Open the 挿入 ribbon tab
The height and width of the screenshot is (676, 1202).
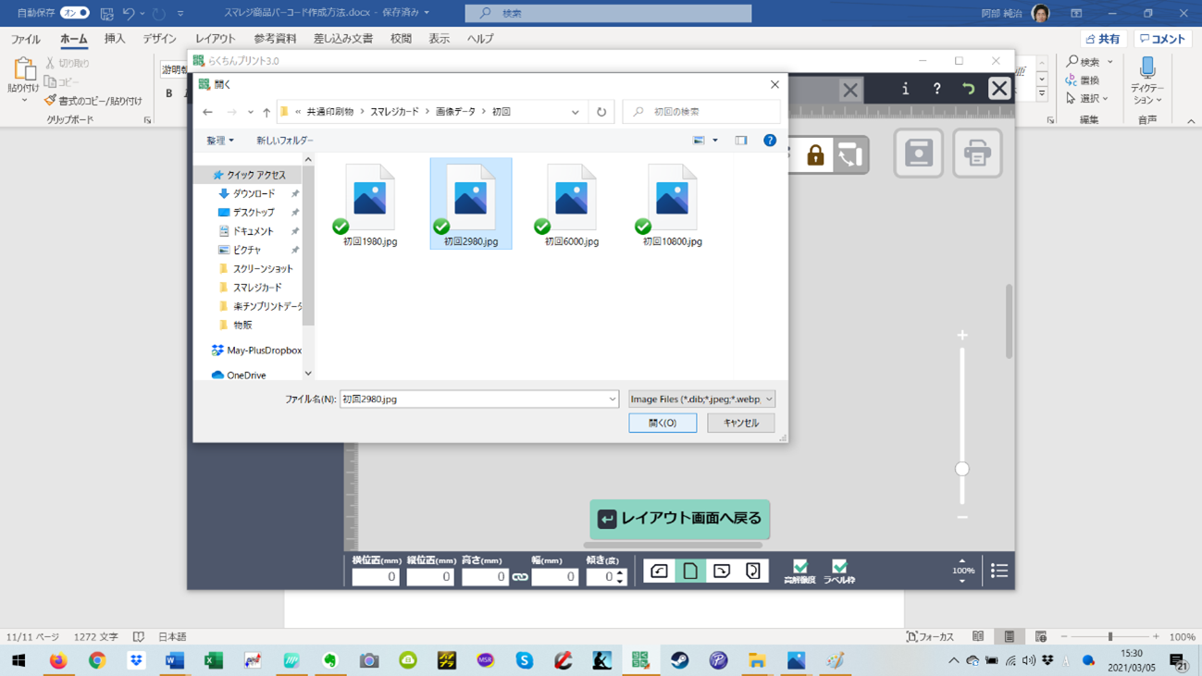coord(115,39)
